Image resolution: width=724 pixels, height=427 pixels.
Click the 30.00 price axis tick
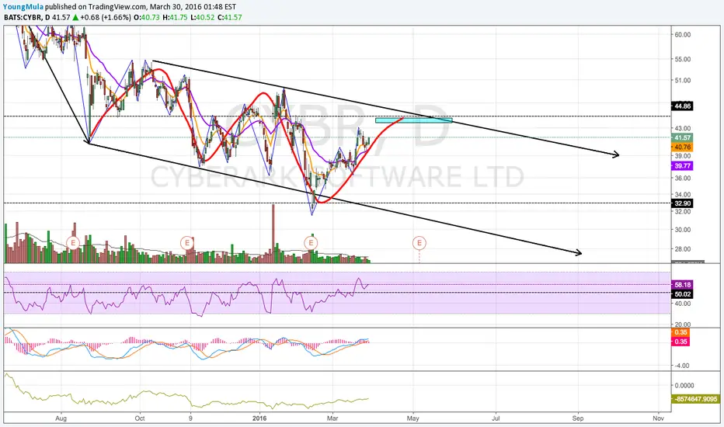[683, 230]
